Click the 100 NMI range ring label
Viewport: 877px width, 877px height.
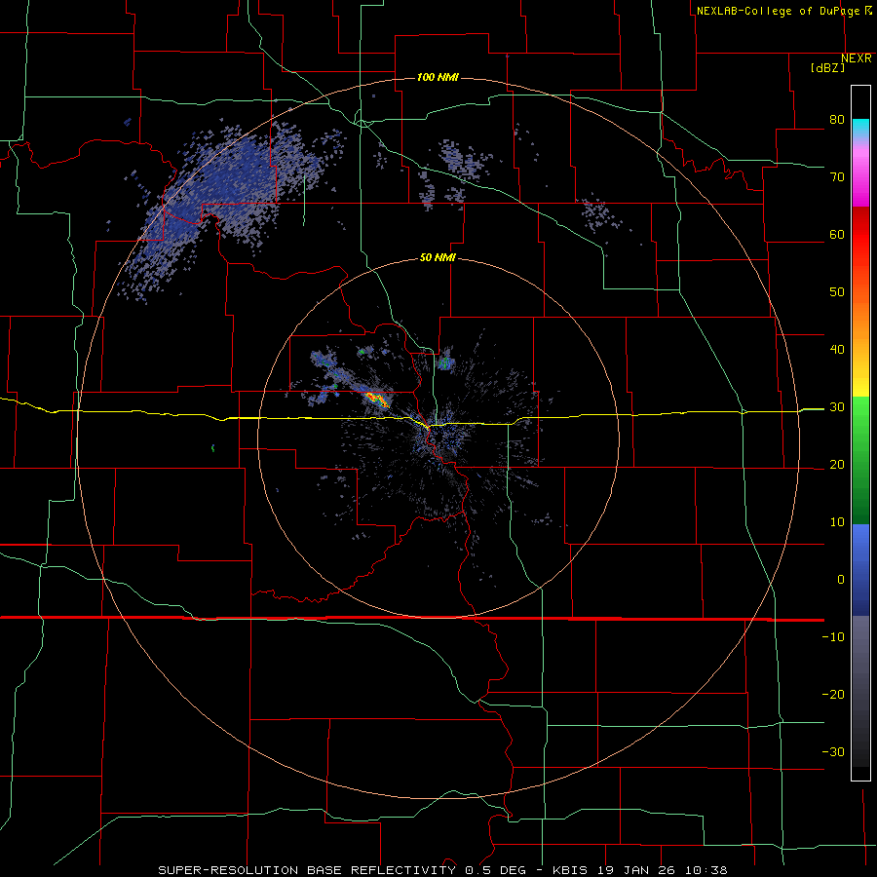point(438,77)
